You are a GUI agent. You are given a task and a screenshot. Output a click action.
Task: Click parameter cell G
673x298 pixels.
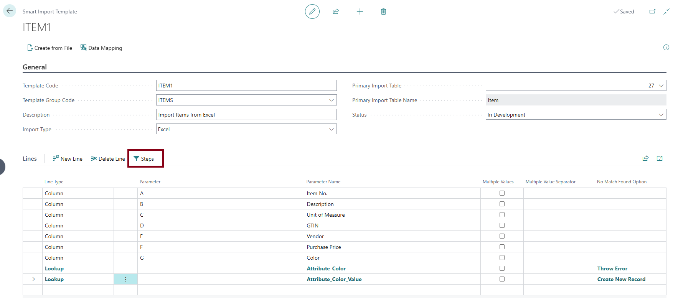click(221, 258)
